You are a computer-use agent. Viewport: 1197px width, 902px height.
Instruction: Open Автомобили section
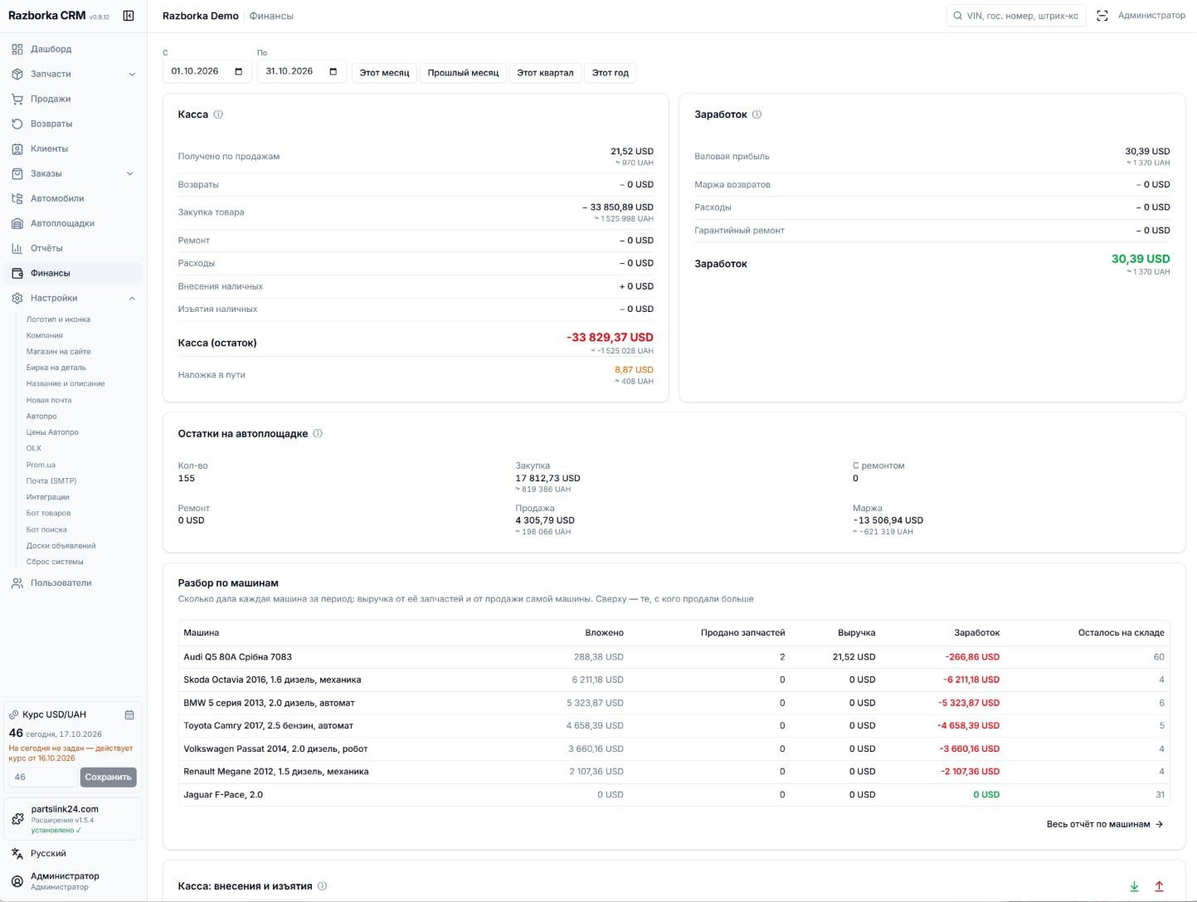click(x=73, y=198)
